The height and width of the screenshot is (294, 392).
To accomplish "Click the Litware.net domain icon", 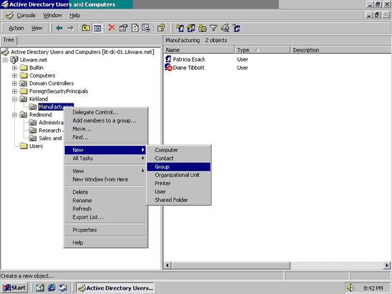I will pyautogui.click(x=14, y=59).
